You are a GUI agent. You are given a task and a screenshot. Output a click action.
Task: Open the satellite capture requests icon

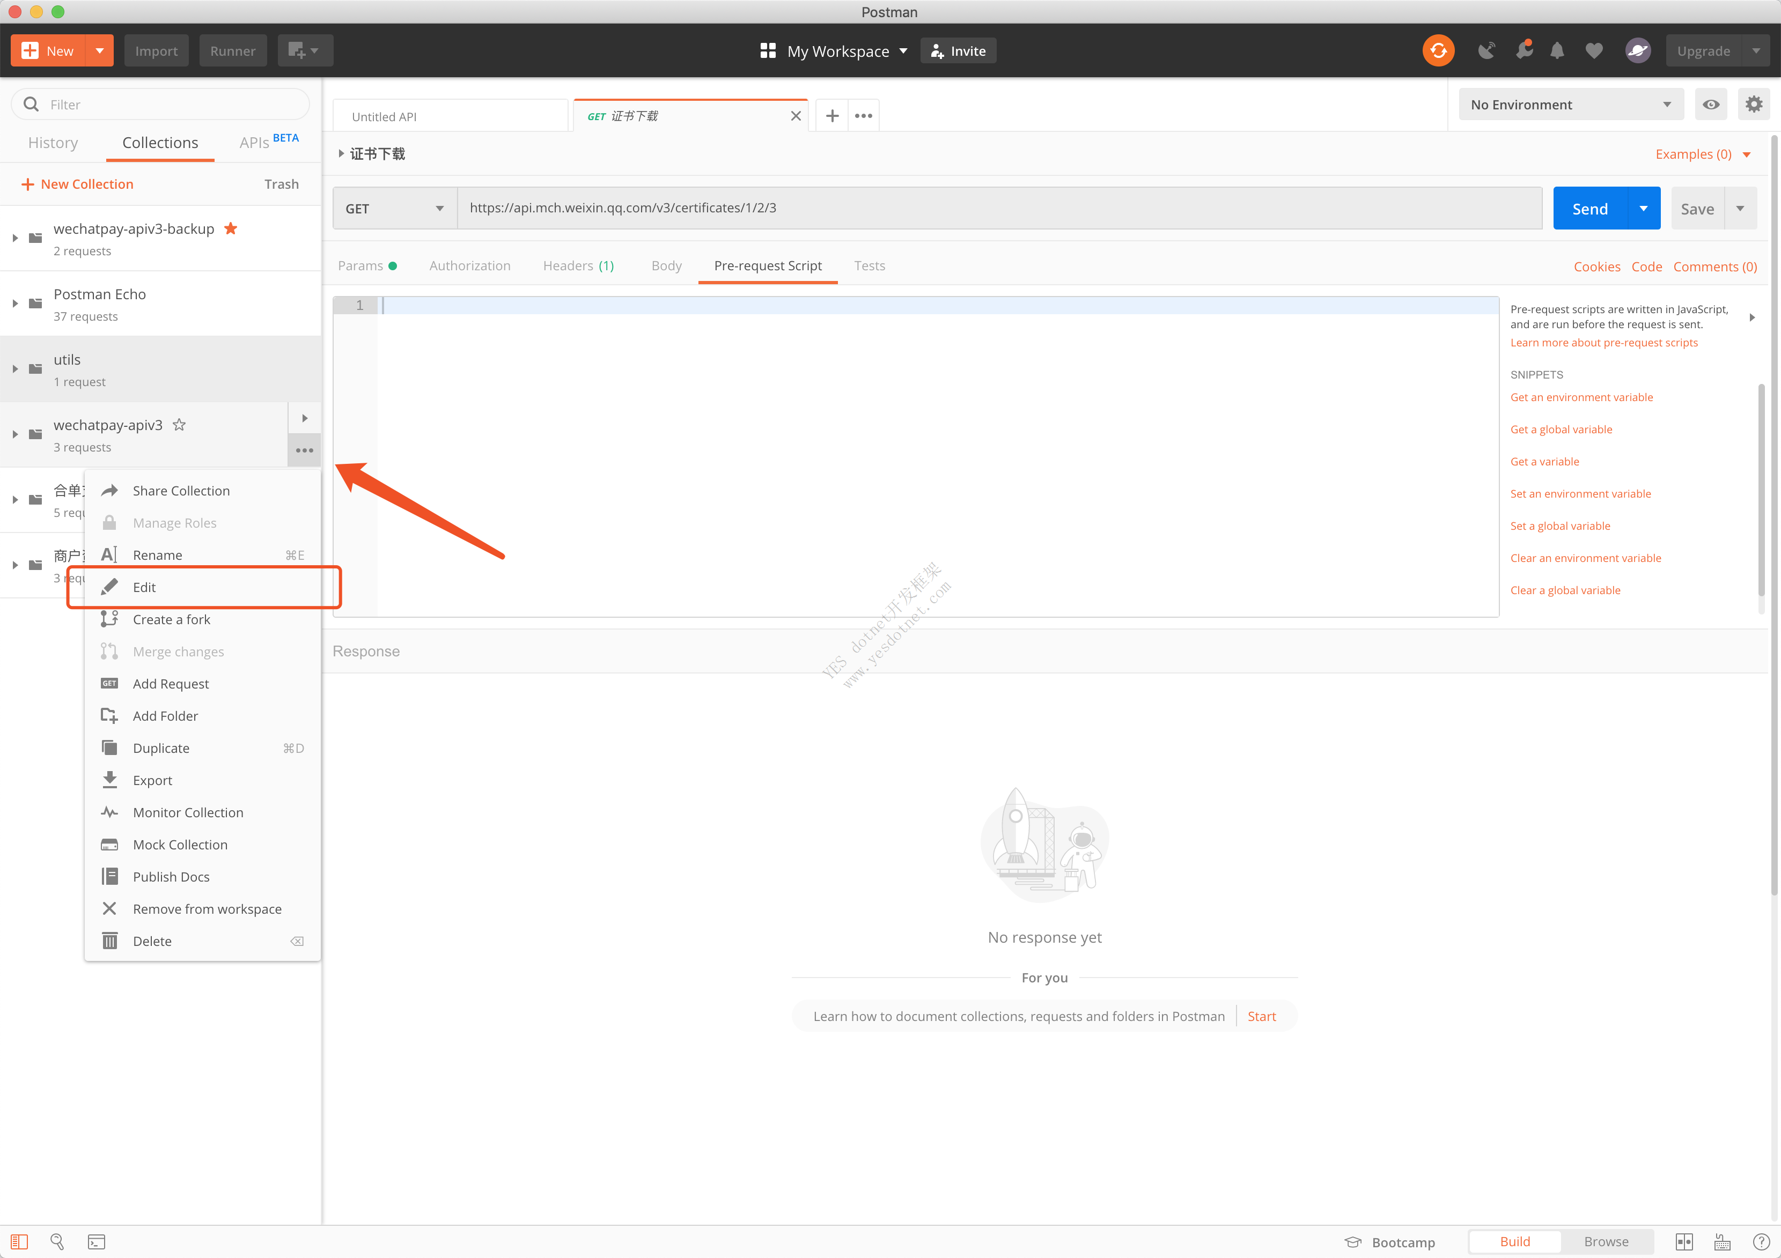pos(1485,50)
